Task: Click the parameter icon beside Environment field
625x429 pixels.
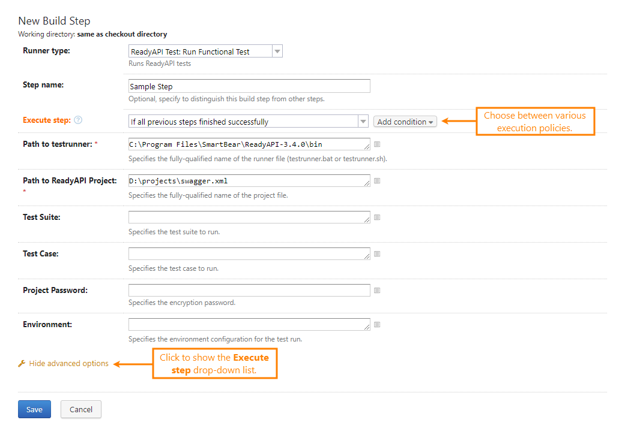Action: (x=377, y=324)
